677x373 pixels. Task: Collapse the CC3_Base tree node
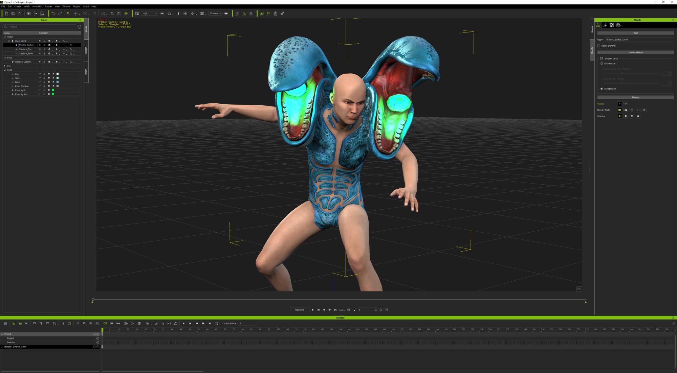click(9, 41)
